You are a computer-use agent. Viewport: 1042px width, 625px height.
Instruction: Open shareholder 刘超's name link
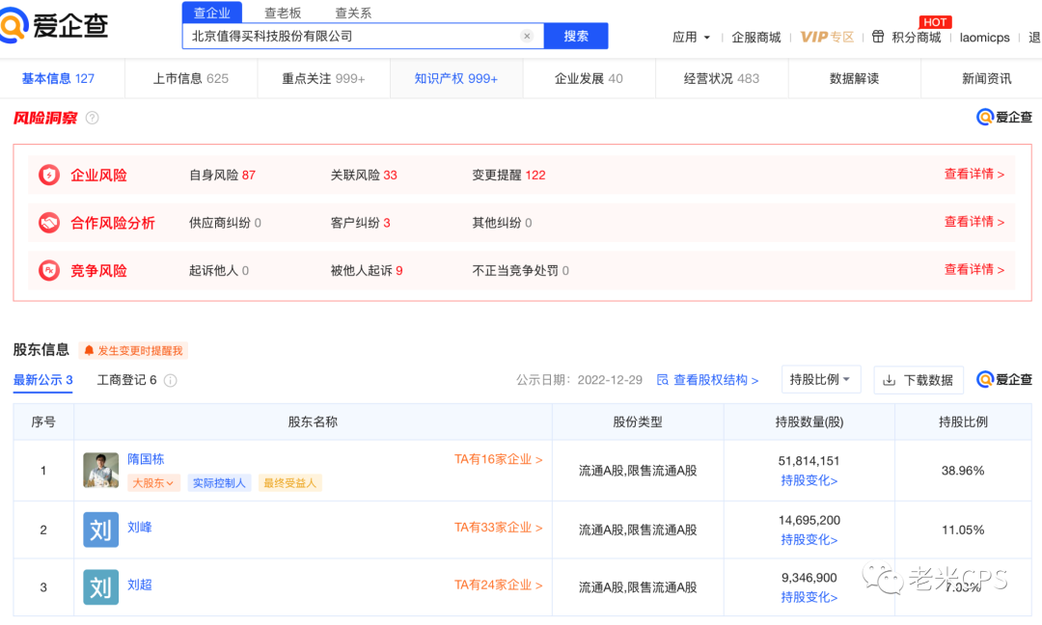[140, 584]
